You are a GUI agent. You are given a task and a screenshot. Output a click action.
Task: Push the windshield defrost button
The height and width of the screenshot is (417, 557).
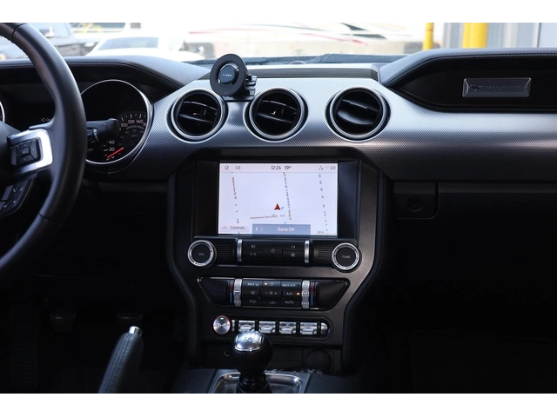tap(252, 292)
